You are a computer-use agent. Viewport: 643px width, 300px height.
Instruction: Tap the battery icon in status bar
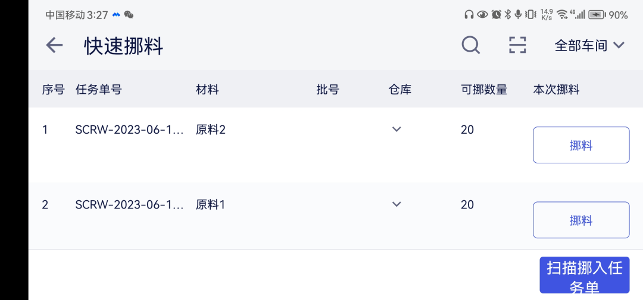coord(597,15)
